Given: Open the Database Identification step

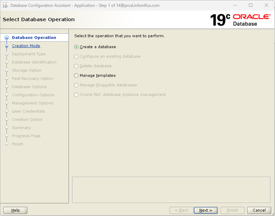Looking at the screenshot, I should tap(34, 62).
